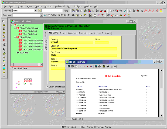
Task: Open the Mechanical menu
Action: tap(60, 6)
